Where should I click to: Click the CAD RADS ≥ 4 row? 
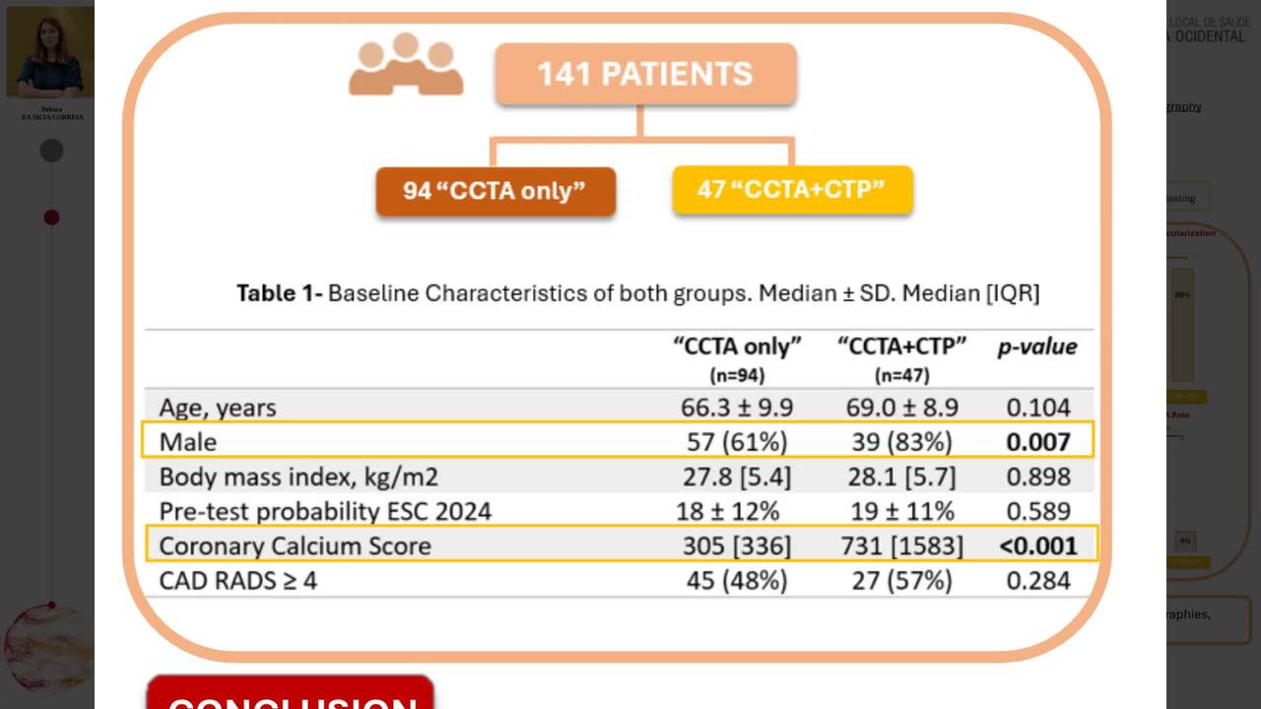(619, 580)
